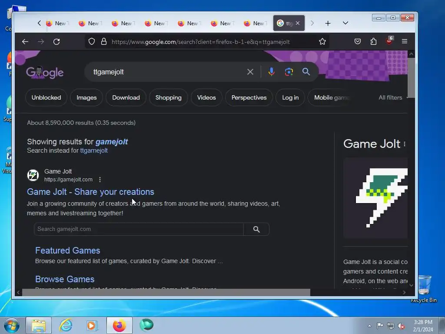The image size is (445, 334).
Task: Open a new tab with plus icon
Action: [x=328, y=23]
